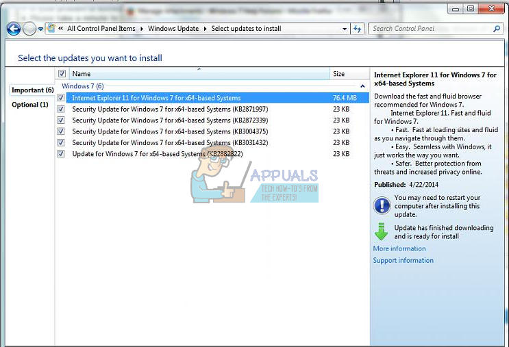The height and width of the screenshot is (347, 509).
Task: Go back using the blue Back arrow
Action: [x=14, y=29]
